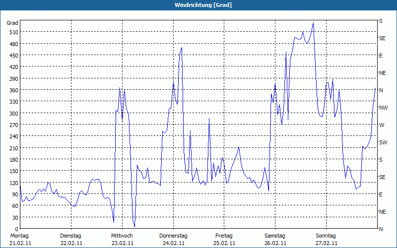Select the 450 y-axis value
397x248 pixels.
pos(14,56)
